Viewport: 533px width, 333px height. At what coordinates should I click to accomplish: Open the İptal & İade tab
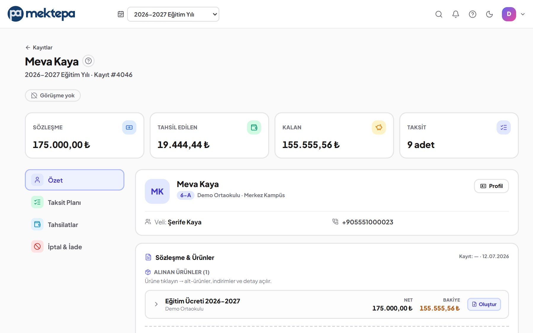point(75,247)
